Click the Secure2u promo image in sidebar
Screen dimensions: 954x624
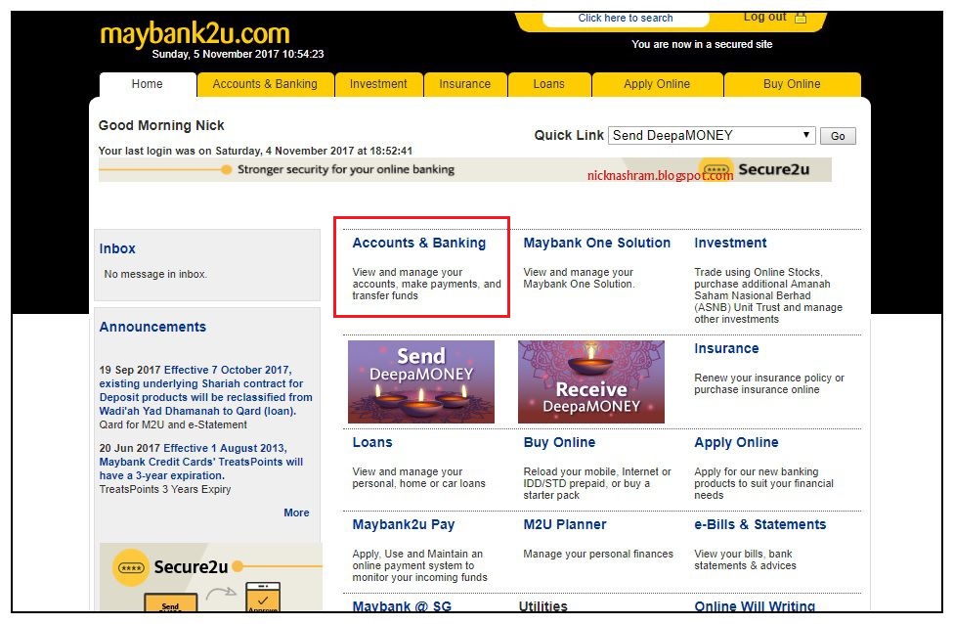click(x=210, y=577)
